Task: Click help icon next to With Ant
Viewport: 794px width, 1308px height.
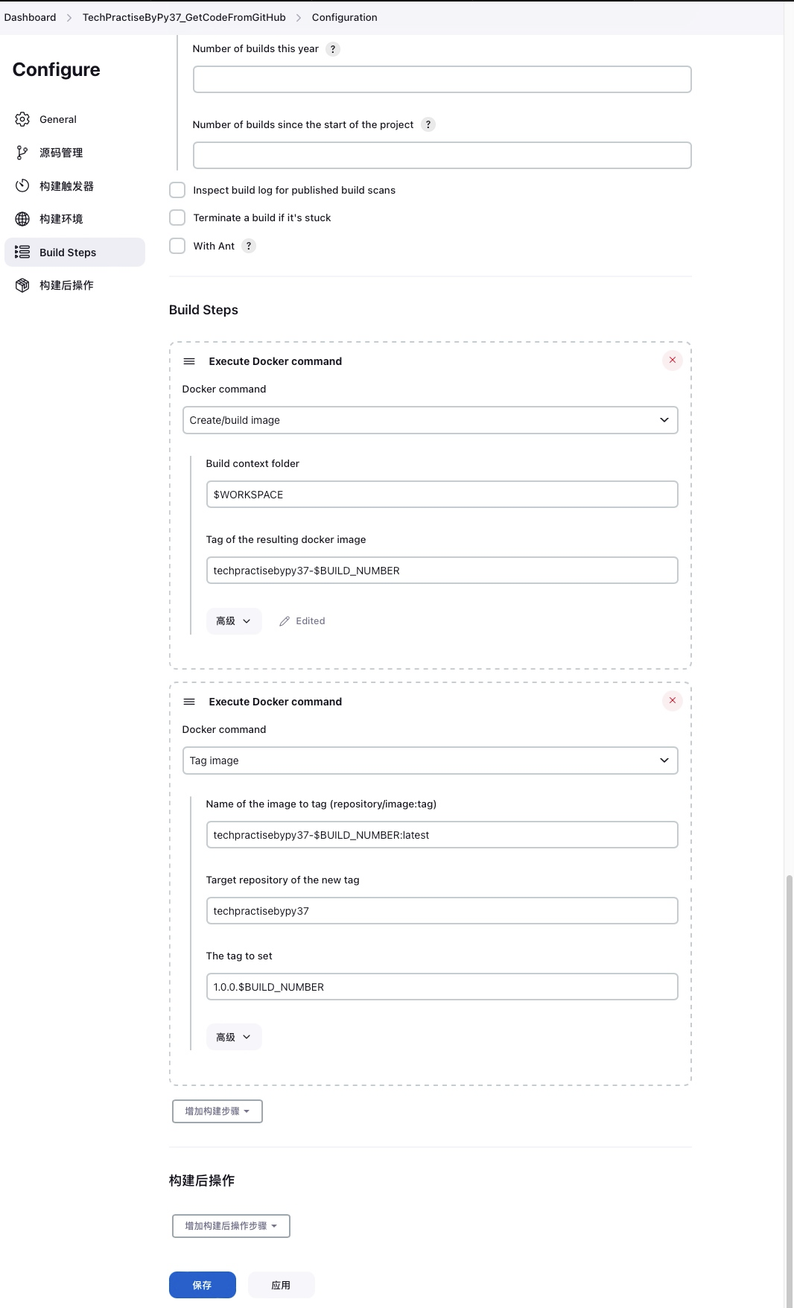Action: tap(249, 246)
